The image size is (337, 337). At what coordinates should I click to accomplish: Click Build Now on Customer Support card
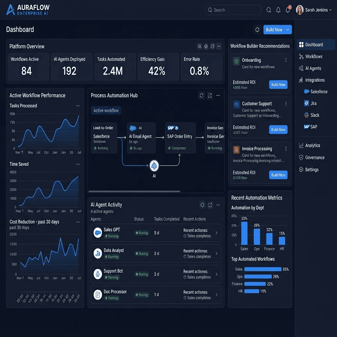[278, 130]
